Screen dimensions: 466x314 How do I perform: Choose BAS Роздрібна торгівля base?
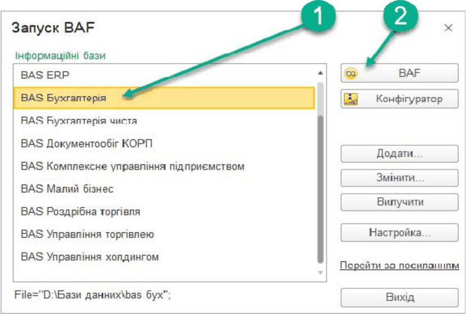(x=164, y=211)
